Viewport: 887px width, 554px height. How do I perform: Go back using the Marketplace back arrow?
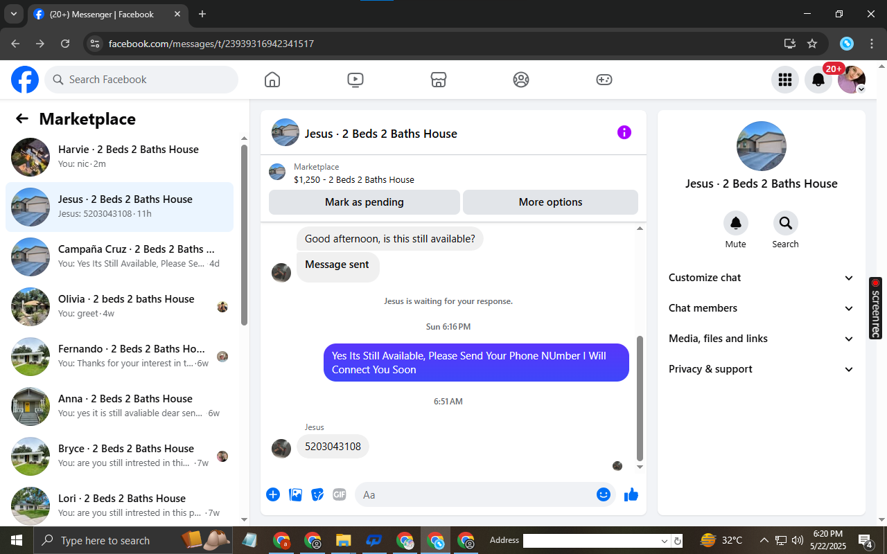[22, 118]
